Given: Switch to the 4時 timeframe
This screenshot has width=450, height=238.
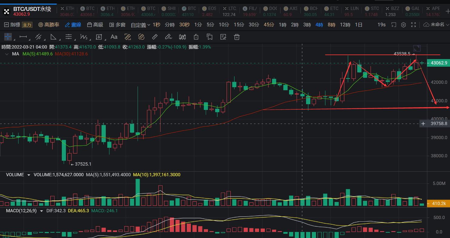Looking at the screenshot, I should coord(319,25).
